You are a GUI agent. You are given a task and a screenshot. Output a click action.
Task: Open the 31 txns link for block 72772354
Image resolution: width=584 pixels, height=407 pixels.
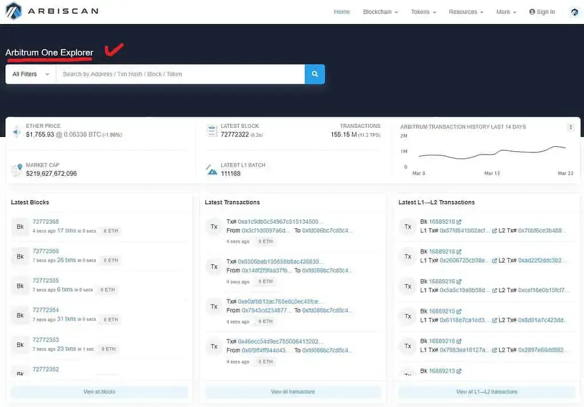tap(66, 319)
